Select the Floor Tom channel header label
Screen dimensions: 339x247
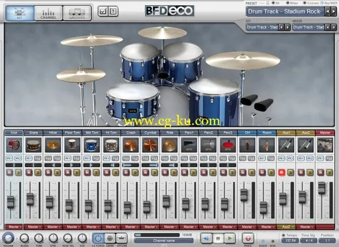(x=72, y=132)
